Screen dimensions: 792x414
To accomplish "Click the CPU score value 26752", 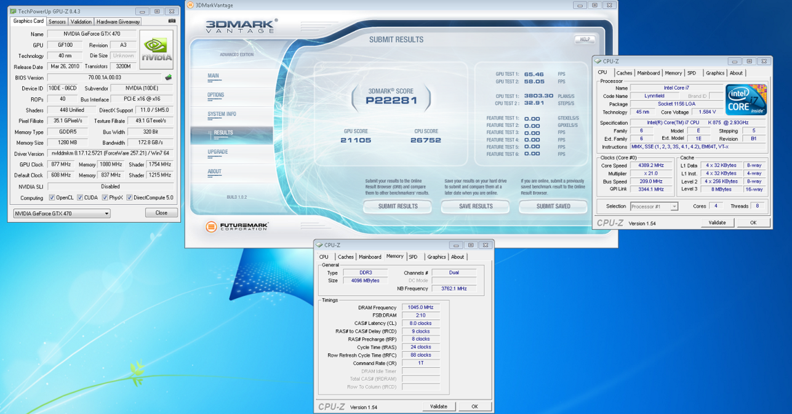I will 426,140.
